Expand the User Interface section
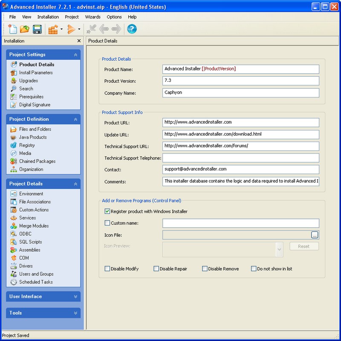341x341 pixels. click(x=43, y=297)
